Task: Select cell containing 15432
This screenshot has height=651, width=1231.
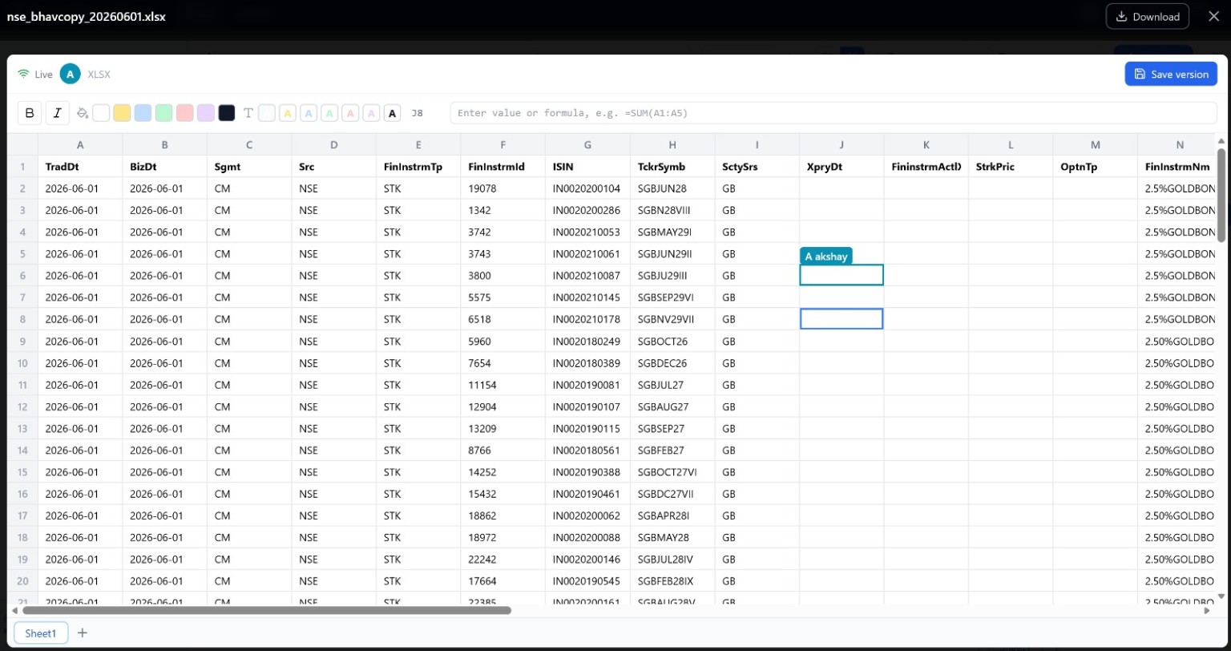Action: (x=503, y=493)
